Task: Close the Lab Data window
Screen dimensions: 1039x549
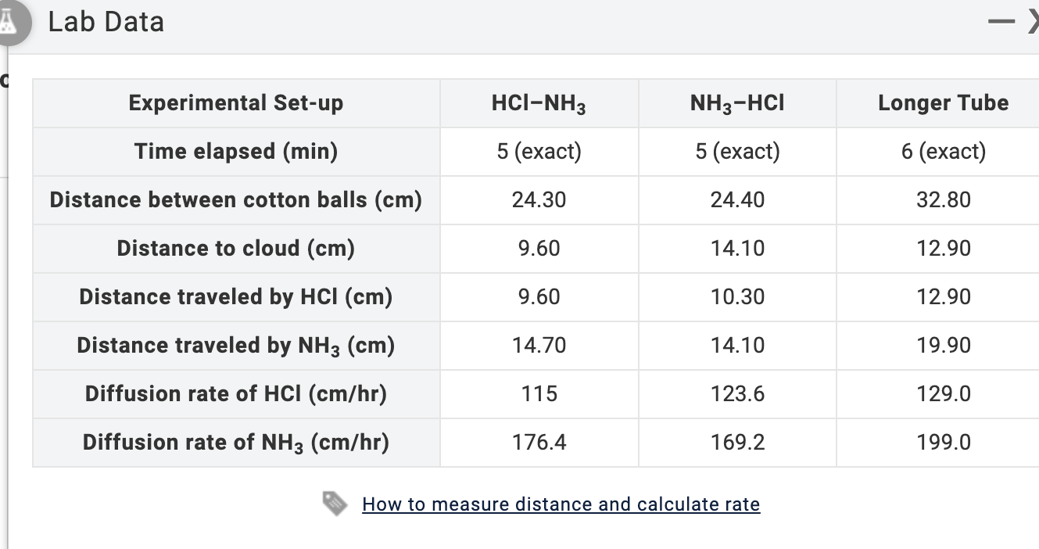Action: coord(1034,21)
